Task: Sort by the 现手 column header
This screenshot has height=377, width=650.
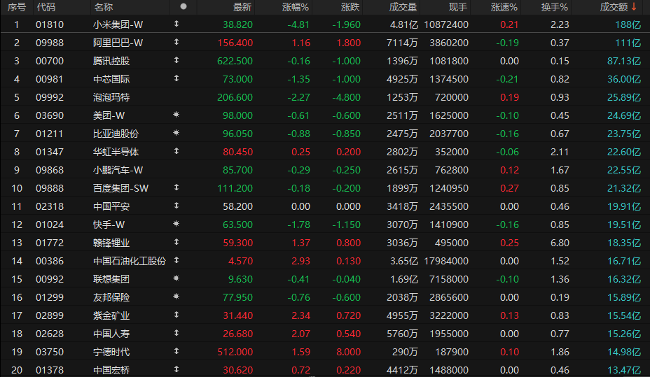Action: (458, 7)
